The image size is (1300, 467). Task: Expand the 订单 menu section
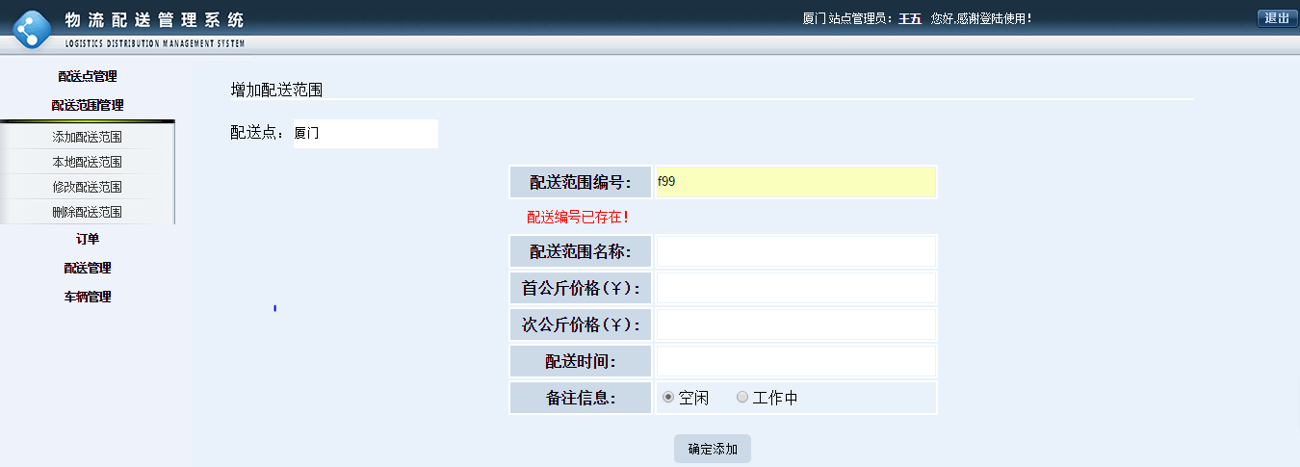88,239
